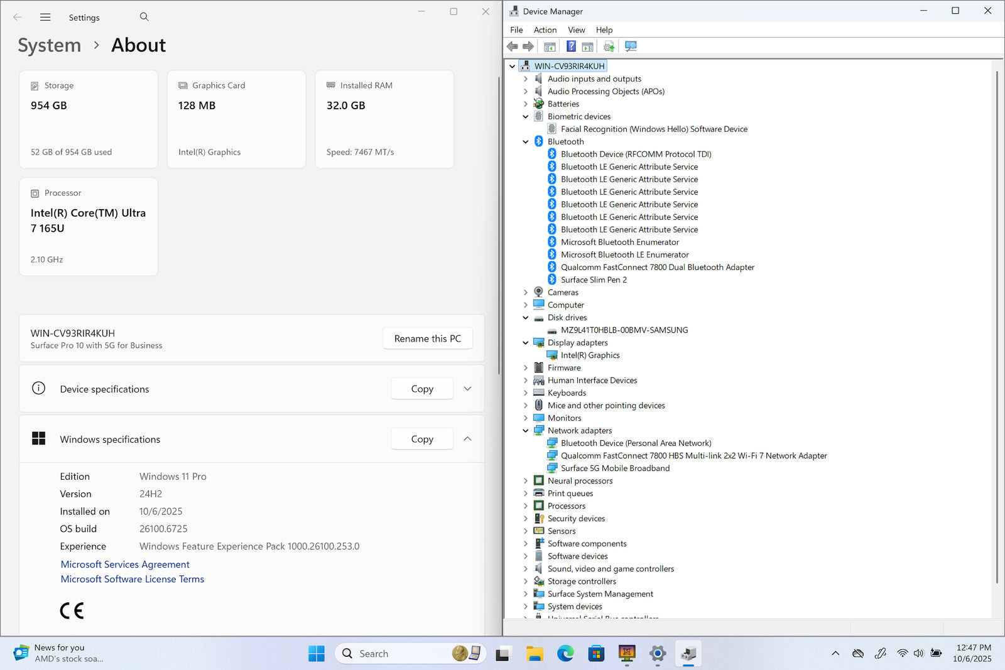Image resolution: width=1005 pixels, height=670 pixels.
Task: Click the Rename this PC button
Action: (x=427, y=338)
